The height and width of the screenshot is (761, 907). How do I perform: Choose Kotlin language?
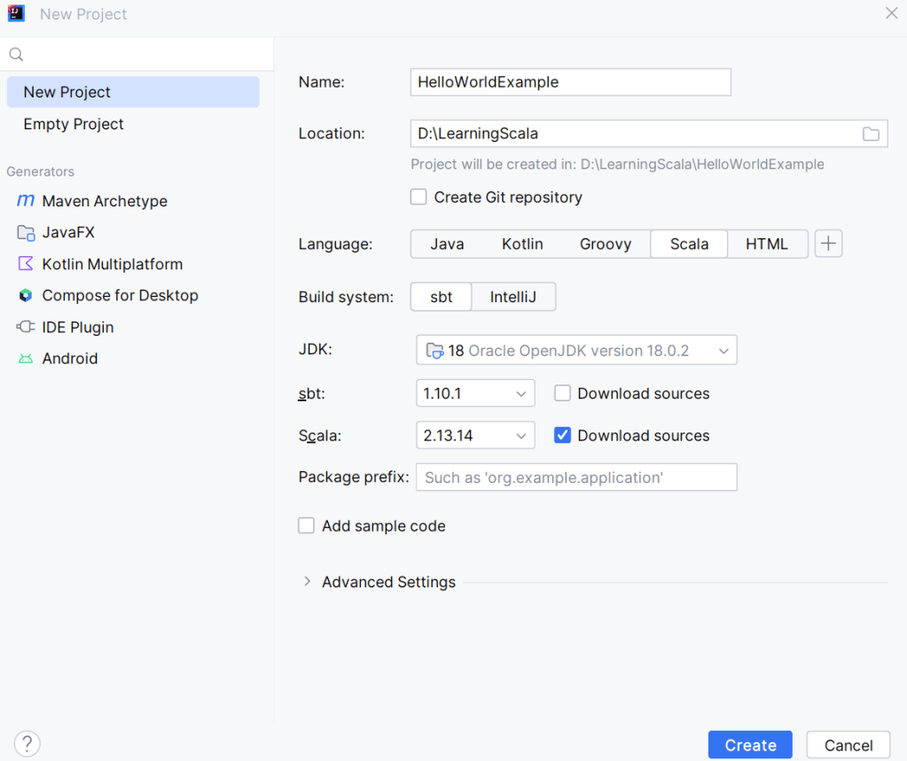pyautogui.click(x=522, y=244)
